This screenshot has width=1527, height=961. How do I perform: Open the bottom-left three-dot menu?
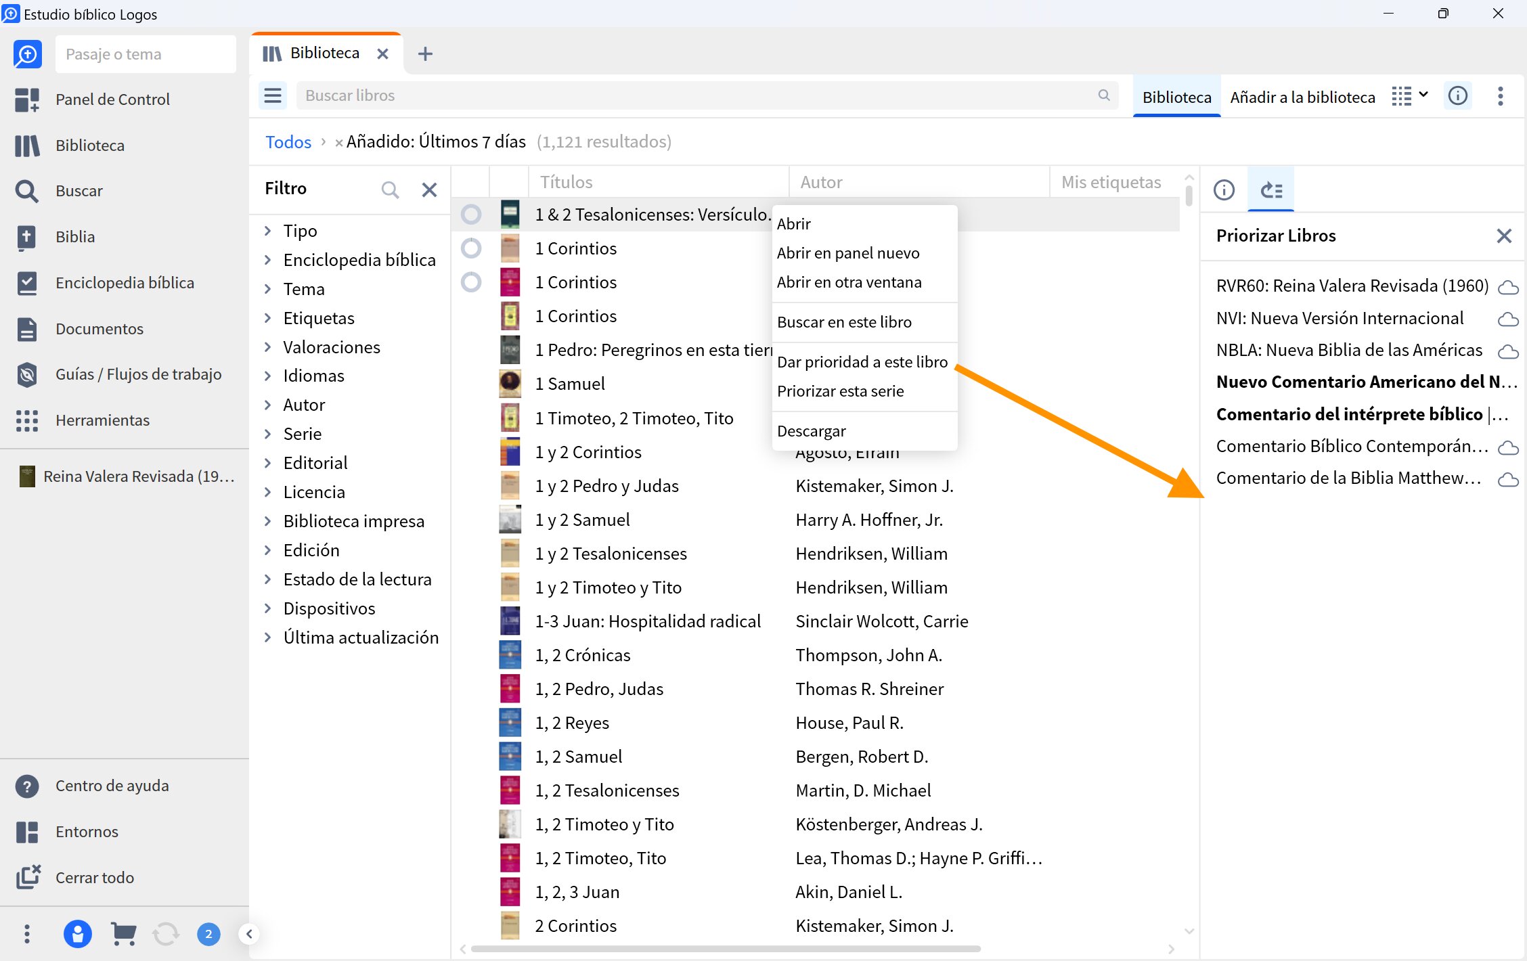pos(27,935)
